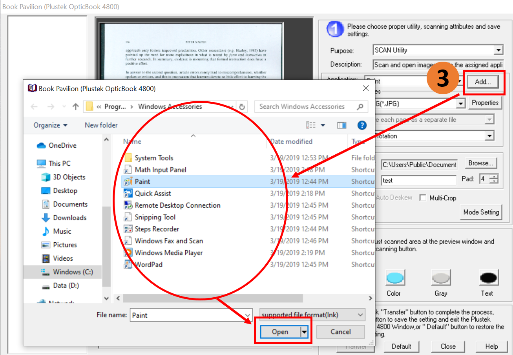Viewport: 513px width, 355px height.
Task: Increase the Pad value with stepper
Action: point(494,177)
